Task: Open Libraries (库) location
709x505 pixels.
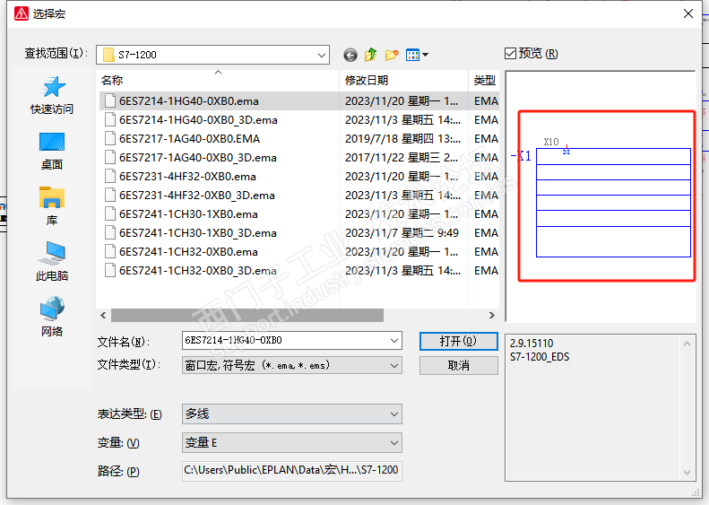Action: [x=52, y=206]
